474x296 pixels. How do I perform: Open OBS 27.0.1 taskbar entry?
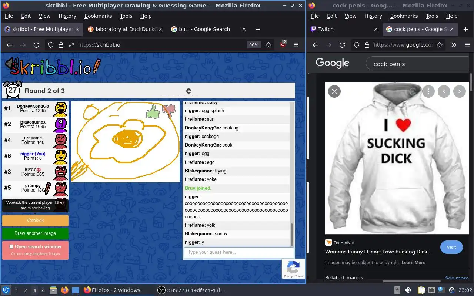[191, 290]
